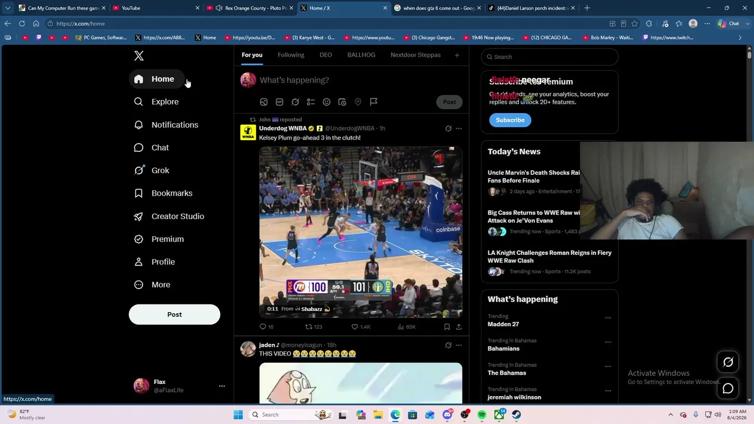
Task: Switch to the Following timeline tab
Action: [291, 55]
